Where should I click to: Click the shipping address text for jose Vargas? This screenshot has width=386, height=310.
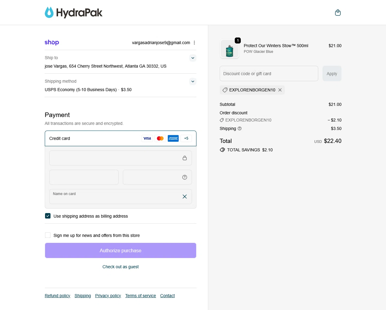(x=106, y=66)
